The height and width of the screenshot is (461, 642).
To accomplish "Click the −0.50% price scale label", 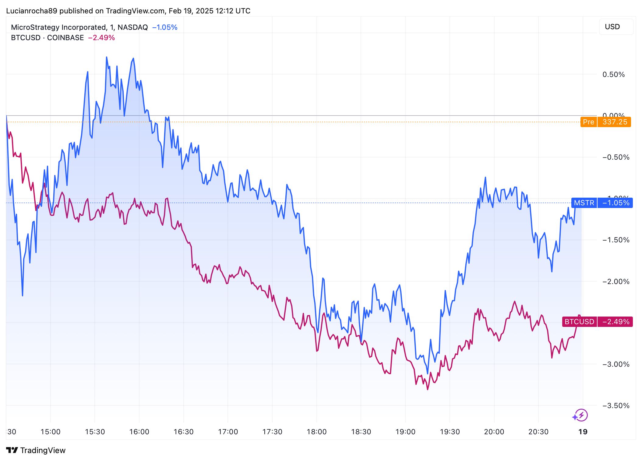I will click(x=616, y=157).
